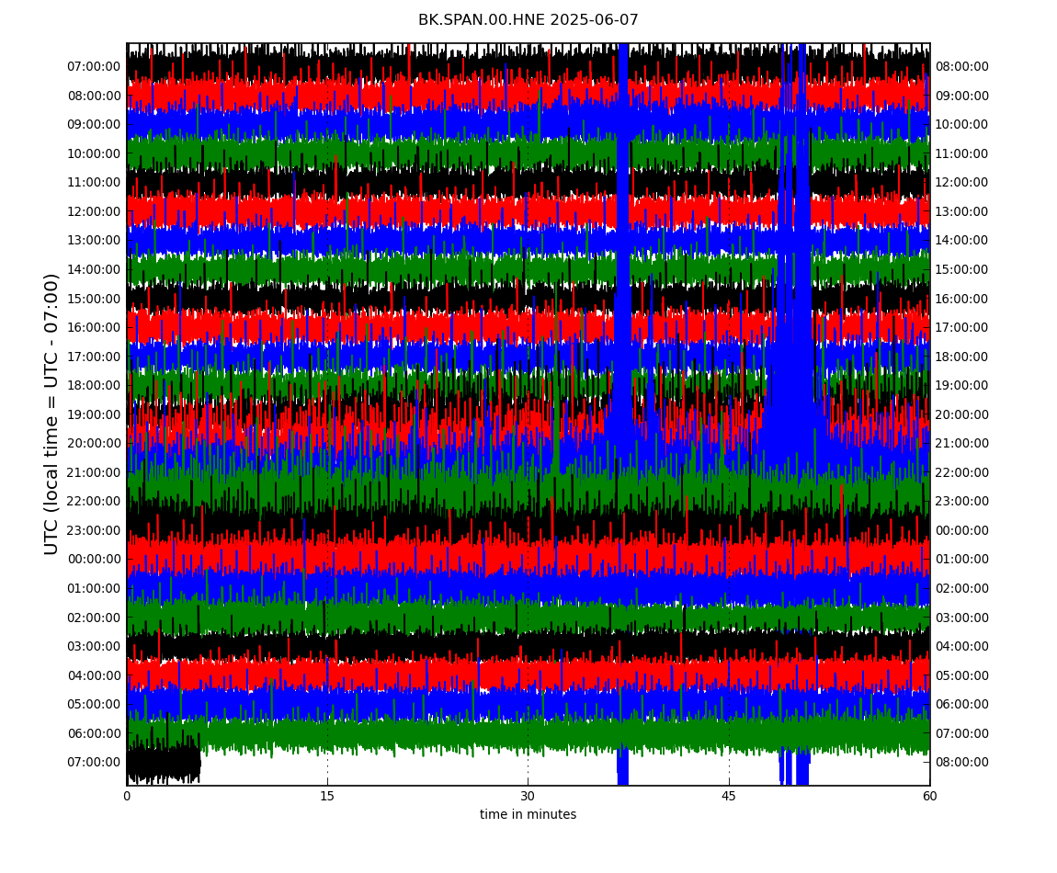
Task: Click the left-axis UTC label 14:00:00
Action: [x=94, y=269]
